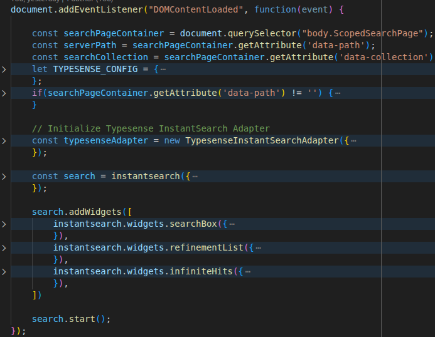Click the collapsed ellipsis on the if statement line
This screenshot has width=435, height=337.
(x=338, y=93)
